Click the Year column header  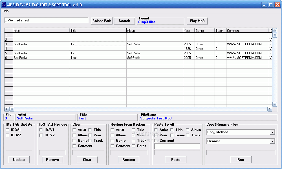[189, 30]
